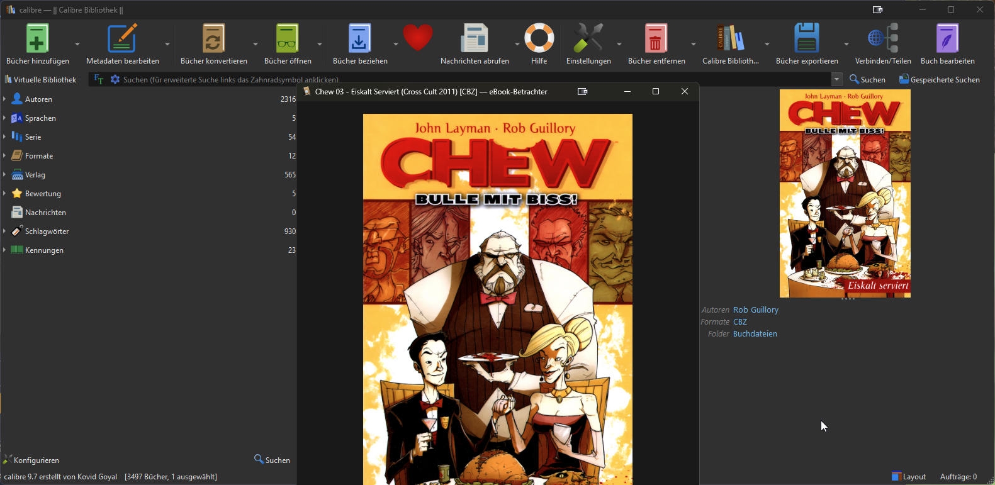
Task: Open the dropdown arrow next to Metadaten bearbeiten
Action: pos(167,44)
